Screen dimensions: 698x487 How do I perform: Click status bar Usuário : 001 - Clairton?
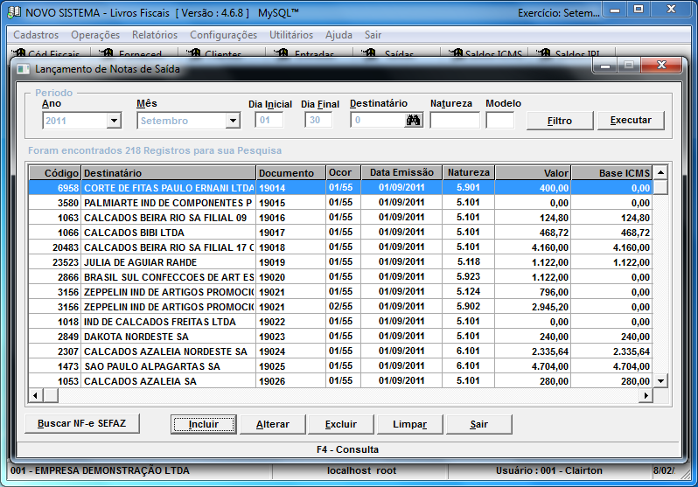click(x=549, y=470)
